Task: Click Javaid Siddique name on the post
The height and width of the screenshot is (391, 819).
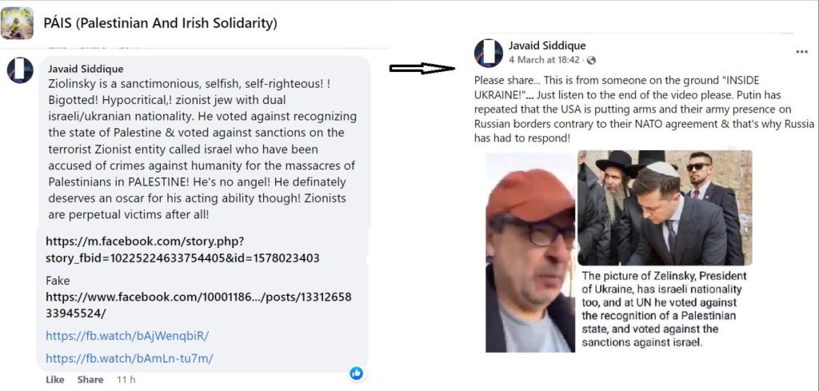Action: [x=547, y=46]
